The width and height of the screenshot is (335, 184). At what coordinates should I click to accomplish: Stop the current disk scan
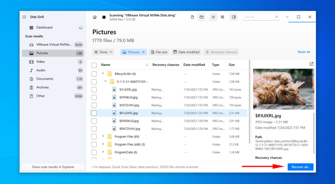pos(104,17)
